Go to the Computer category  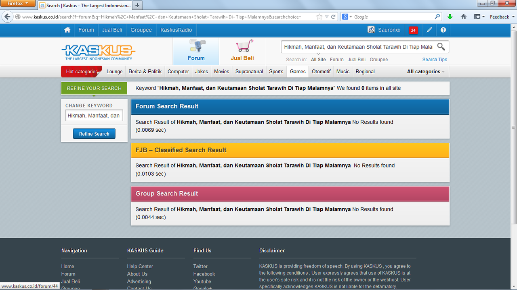tap(178, 72)
